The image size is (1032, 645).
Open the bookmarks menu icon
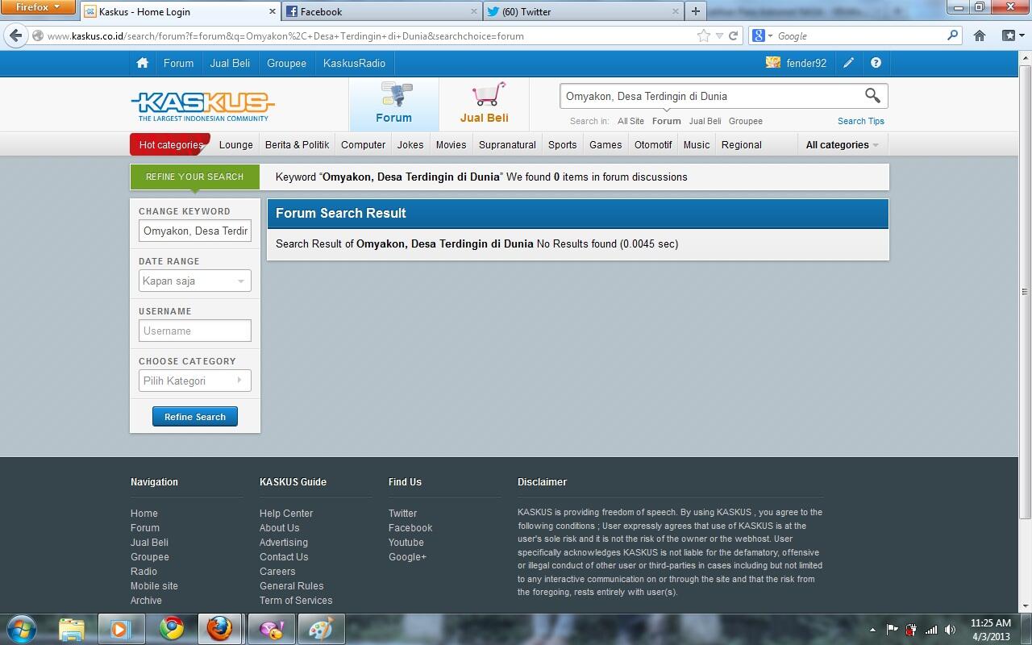[x=1011, y=35]
